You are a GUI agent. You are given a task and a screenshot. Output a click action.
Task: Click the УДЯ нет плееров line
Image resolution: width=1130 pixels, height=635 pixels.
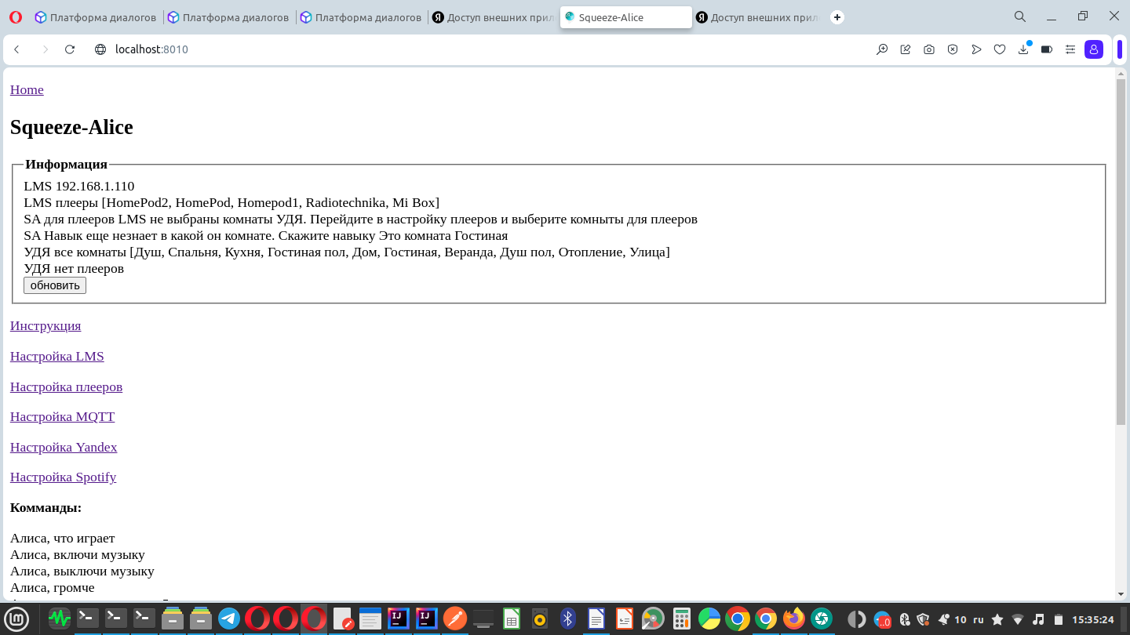tap(74, 268)
